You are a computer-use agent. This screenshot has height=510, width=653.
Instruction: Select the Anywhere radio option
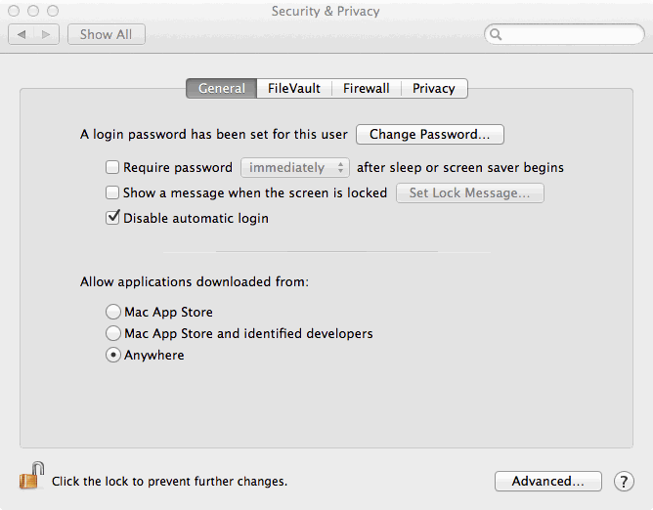tap(113, 355)
